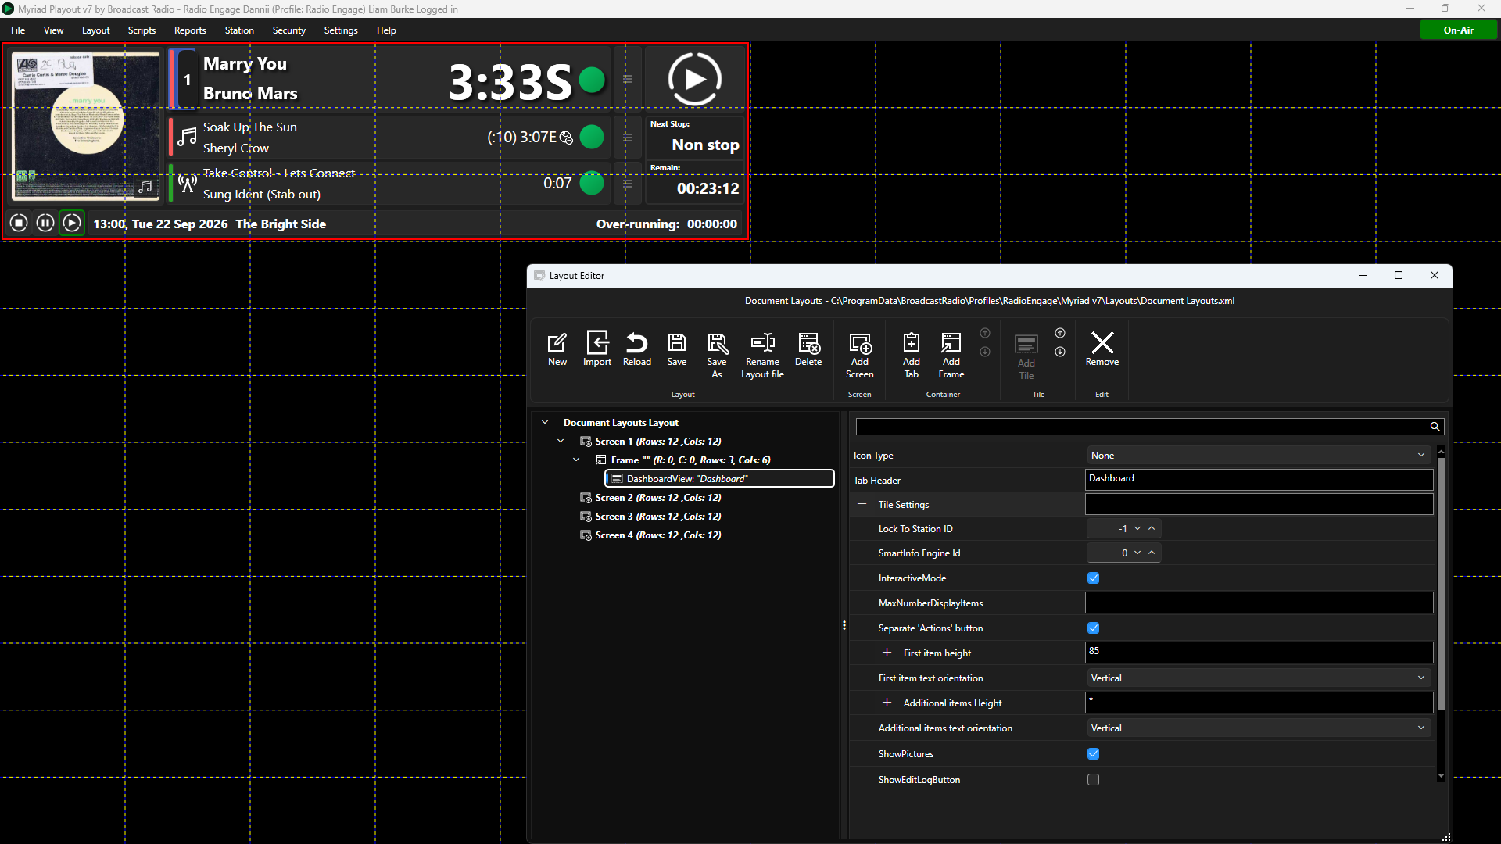Click the Tab Header input field
Viewport: 1501px width, 844px height.
point(1259,479)
